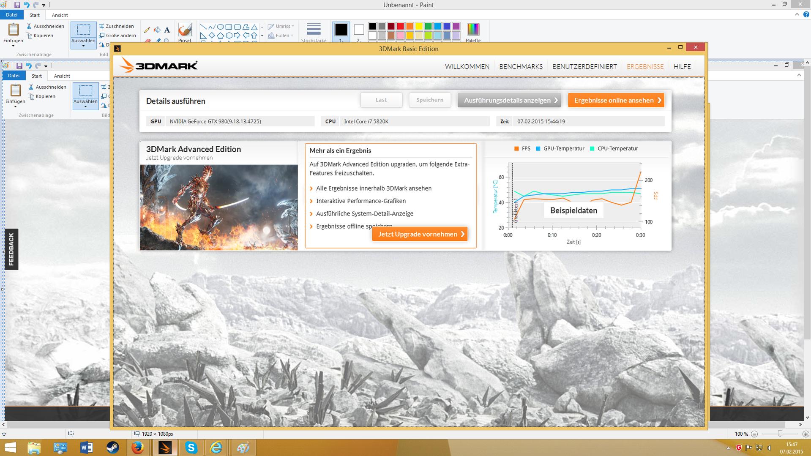Screen dimensions: 811x456
Task: Expand the Auswählen dropdown arrow
Action: (x=83, y=46)
